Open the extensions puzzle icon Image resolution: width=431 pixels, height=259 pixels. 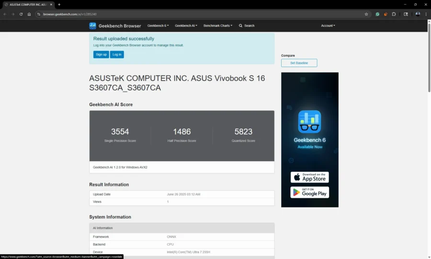(x=394, y=14)
